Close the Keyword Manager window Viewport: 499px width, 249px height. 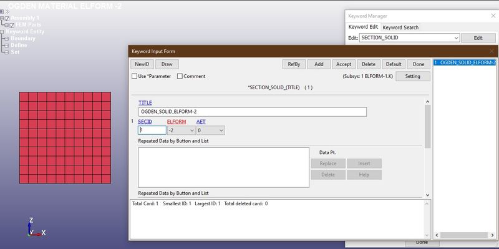tap(493, 16)
